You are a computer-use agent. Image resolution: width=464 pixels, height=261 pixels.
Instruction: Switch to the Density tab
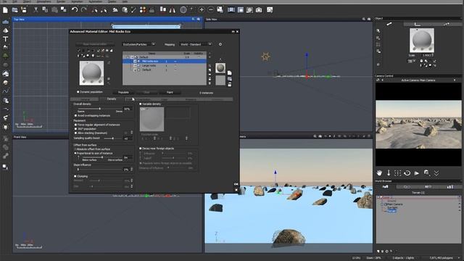112,99
